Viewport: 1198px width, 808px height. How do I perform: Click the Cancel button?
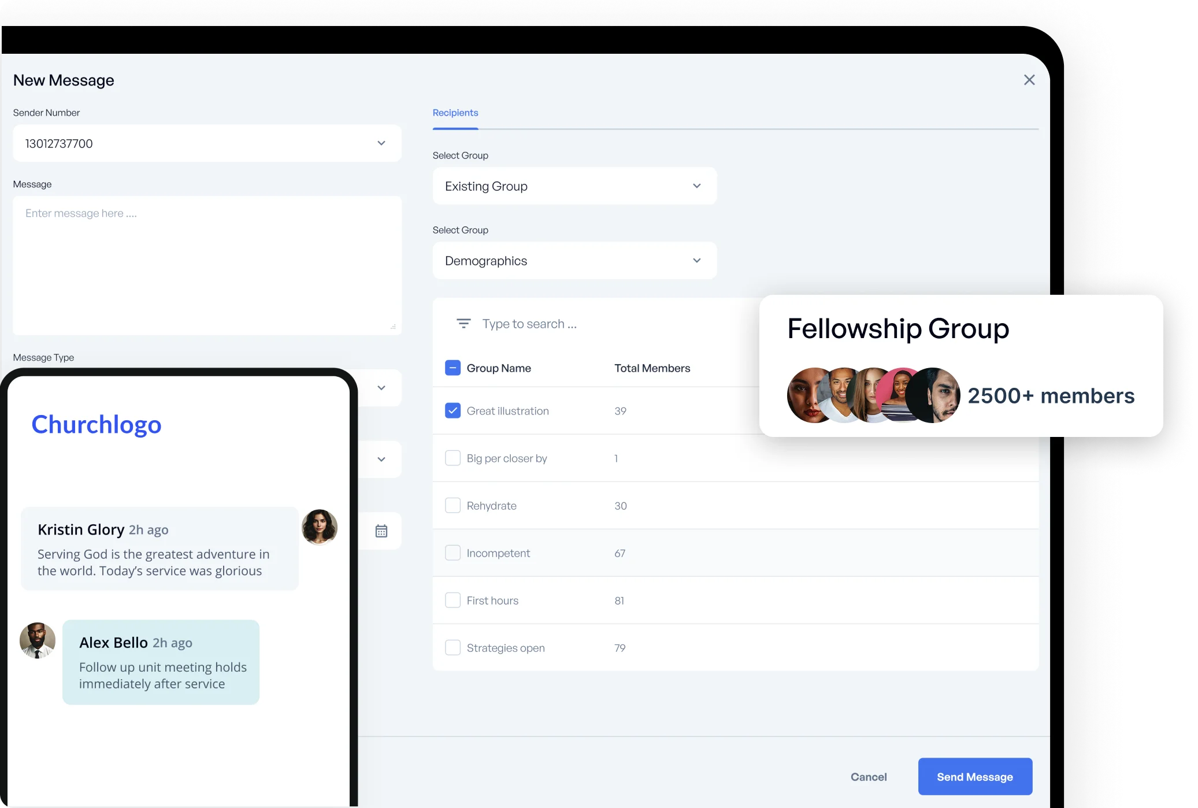(868, 777)
